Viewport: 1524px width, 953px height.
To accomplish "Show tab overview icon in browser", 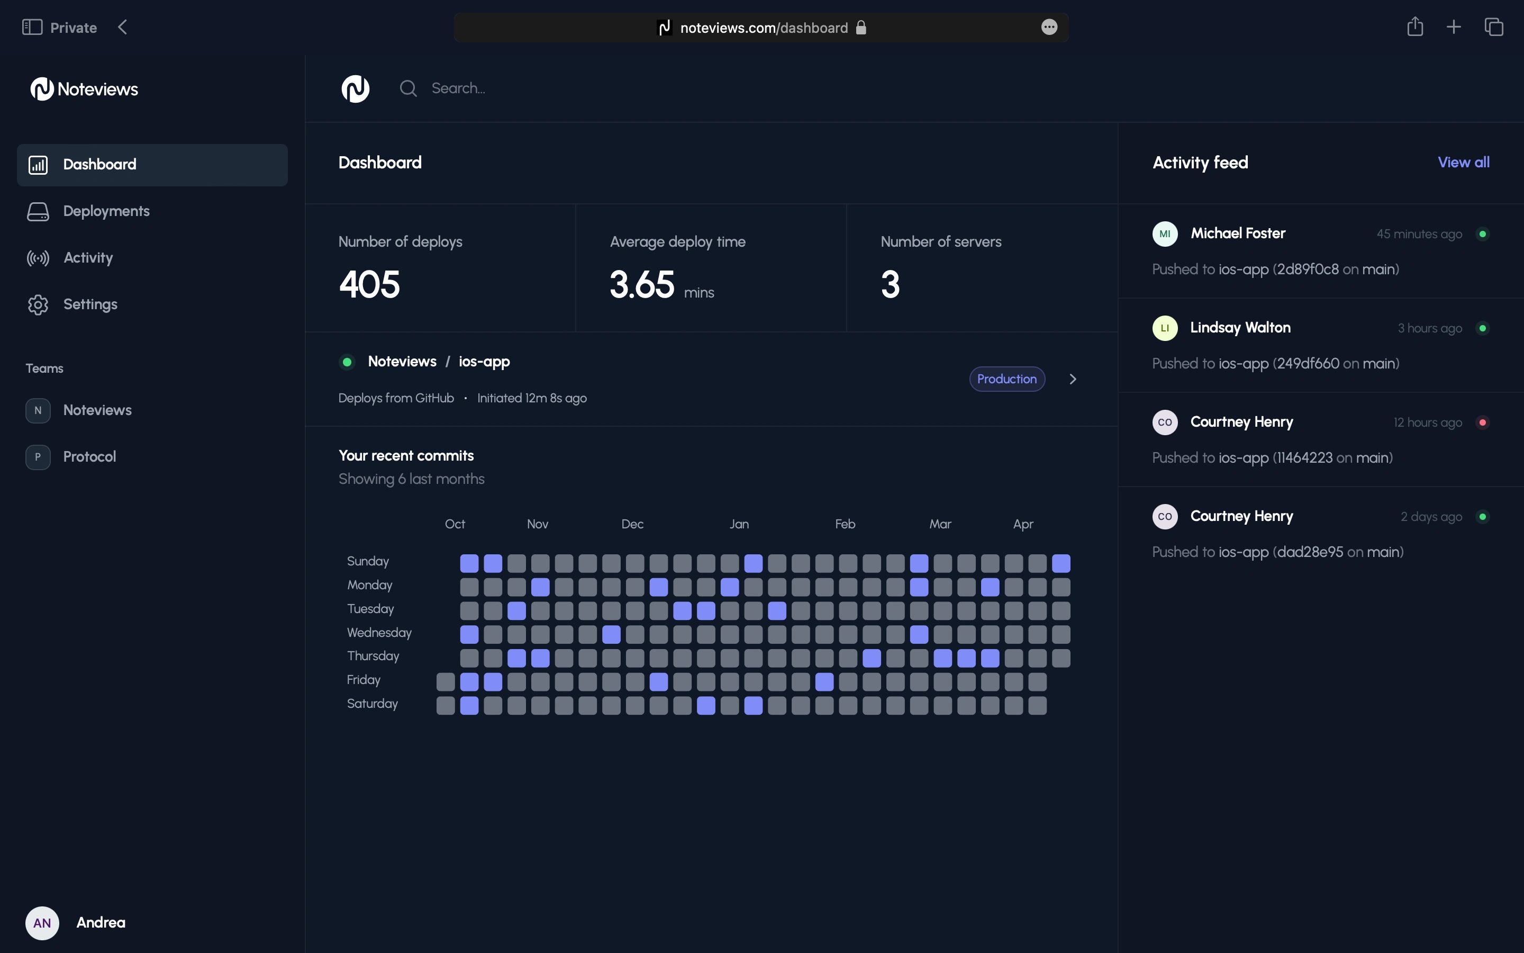I will [1494, 27].
